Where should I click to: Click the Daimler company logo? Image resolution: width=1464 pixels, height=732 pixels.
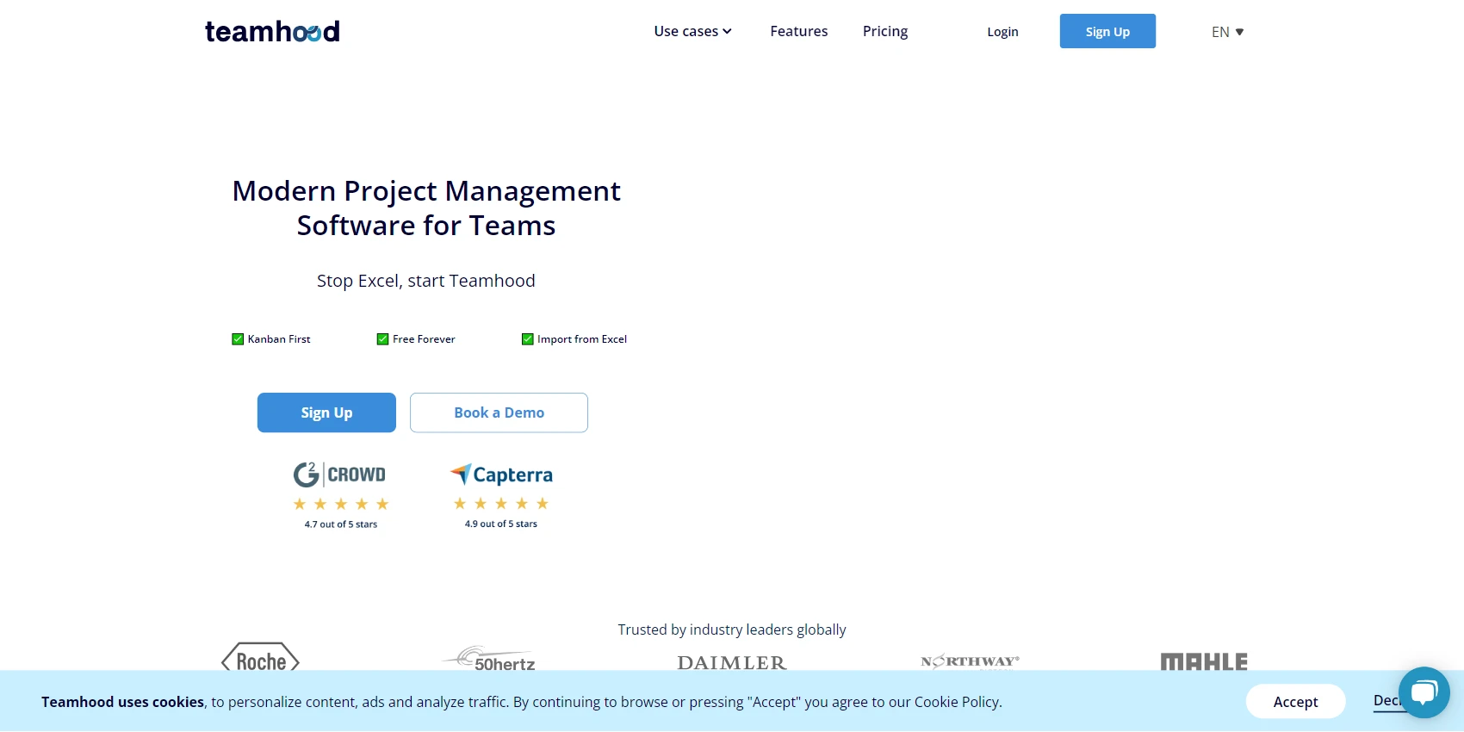pos(732,662)
